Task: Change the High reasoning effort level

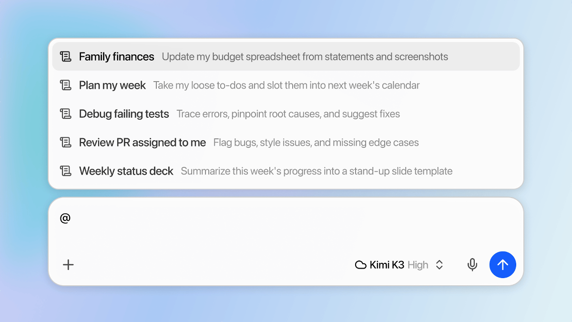Action: tap(418, 265)
